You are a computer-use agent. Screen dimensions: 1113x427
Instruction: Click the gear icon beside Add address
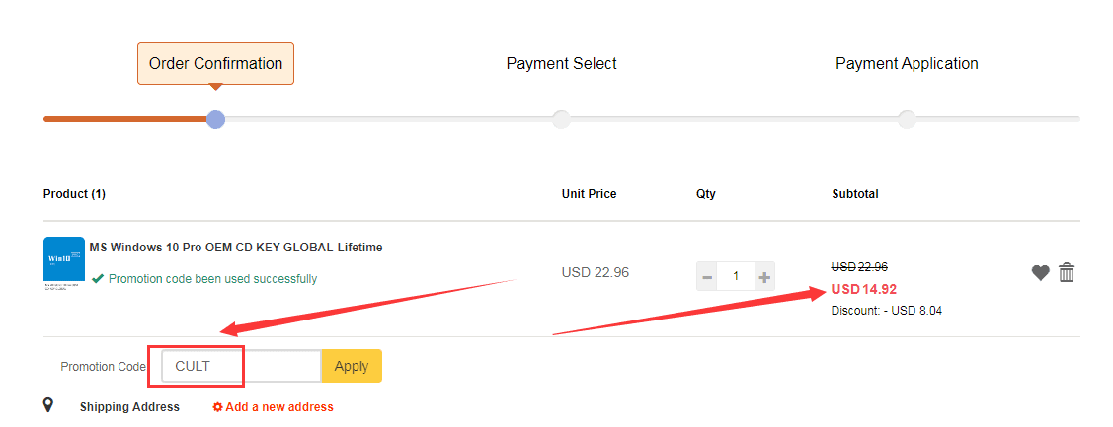217,407
